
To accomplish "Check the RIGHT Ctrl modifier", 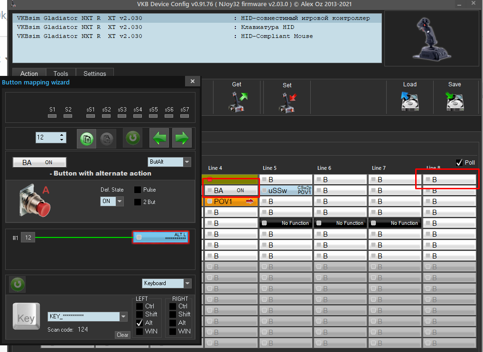I will (173, 306).
